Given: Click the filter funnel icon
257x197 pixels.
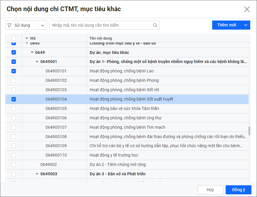Looking at the screenshot, I should pos(9,25).
